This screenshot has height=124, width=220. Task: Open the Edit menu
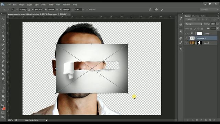pos(15,4)
